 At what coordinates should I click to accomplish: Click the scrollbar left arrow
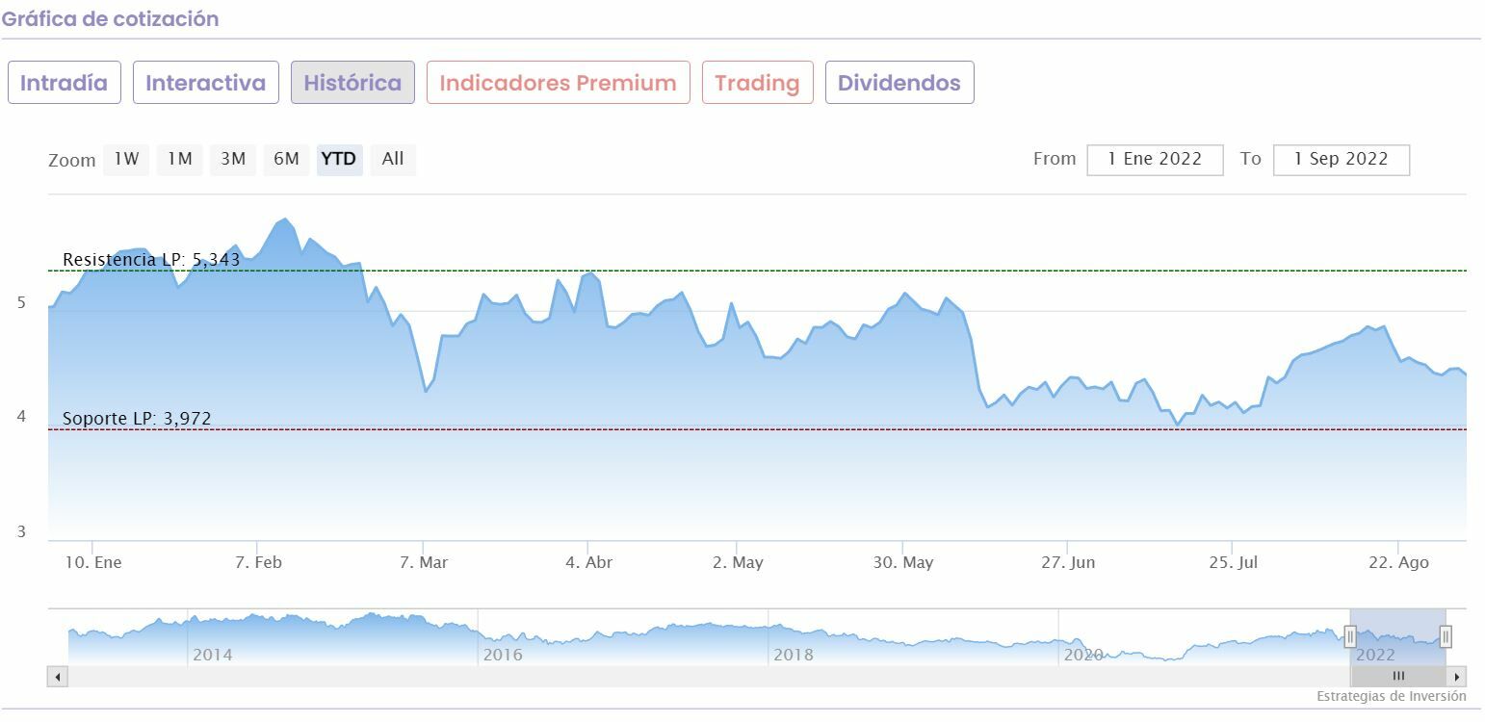(x=58, y=677)
